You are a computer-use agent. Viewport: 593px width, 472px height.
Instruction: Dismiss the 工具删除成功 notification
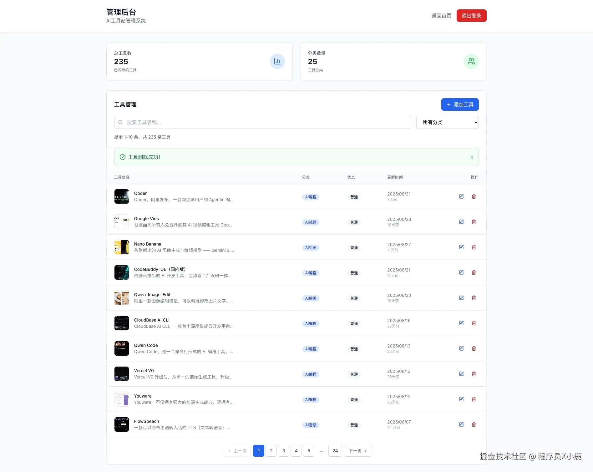coord(472,157)
